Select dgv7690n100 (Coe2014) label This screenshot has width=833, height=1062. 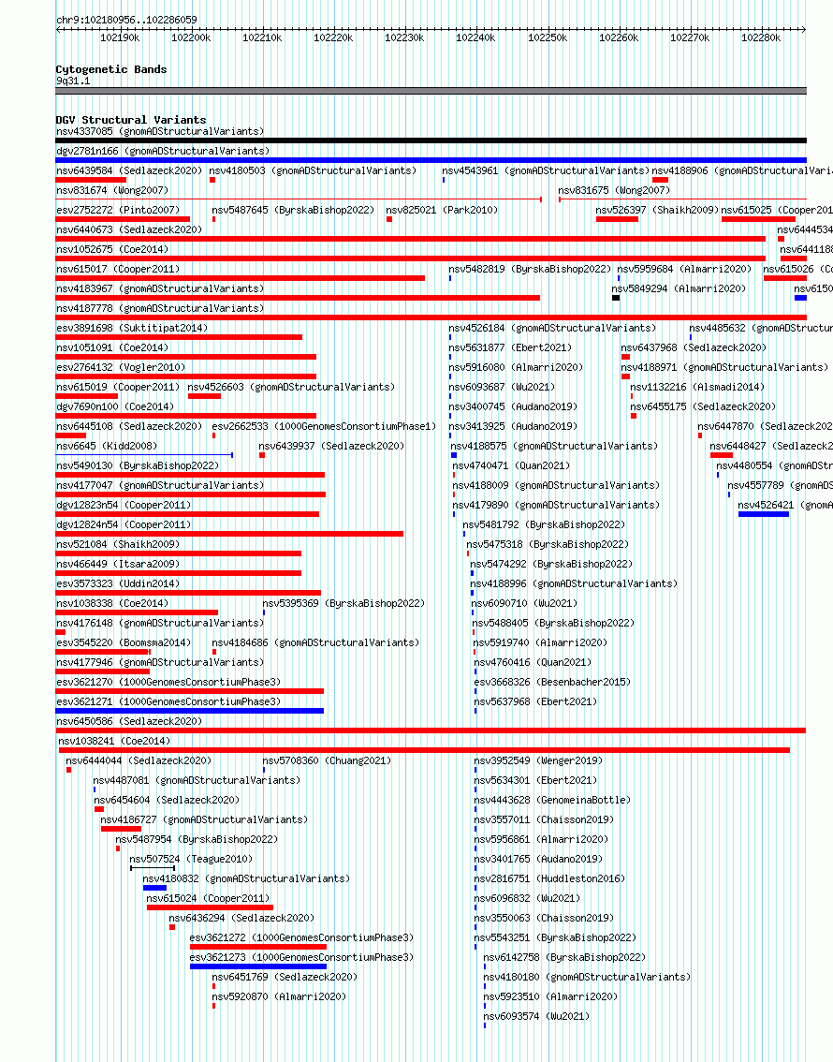coord(115,406)
